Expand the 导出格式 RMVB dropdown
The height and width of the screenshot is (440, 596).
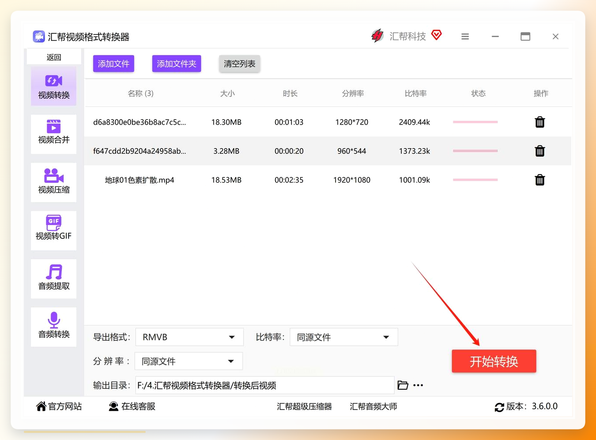click(189, 337)
